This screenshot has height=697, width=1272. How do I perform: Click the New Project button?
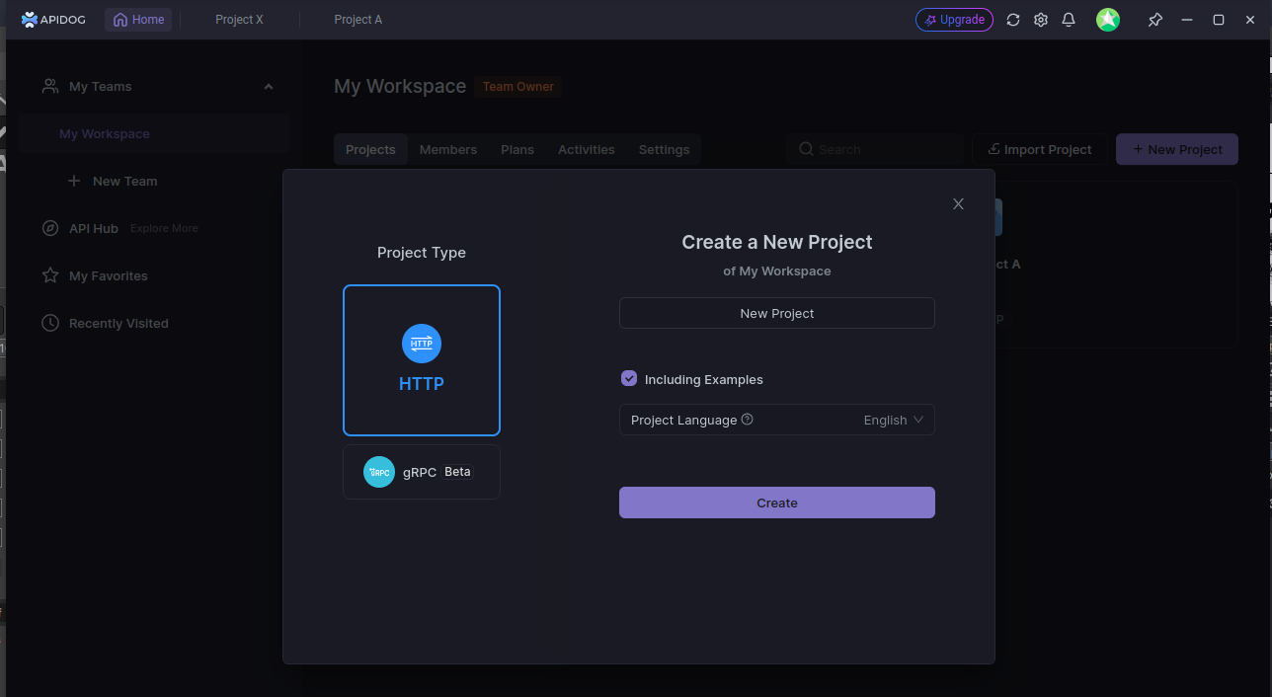(1177, 150)
